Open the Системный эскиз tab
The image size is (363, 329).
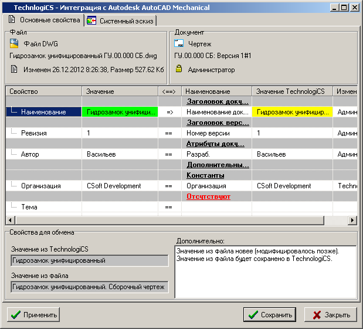pyautogui.click(x=120, y=21)
